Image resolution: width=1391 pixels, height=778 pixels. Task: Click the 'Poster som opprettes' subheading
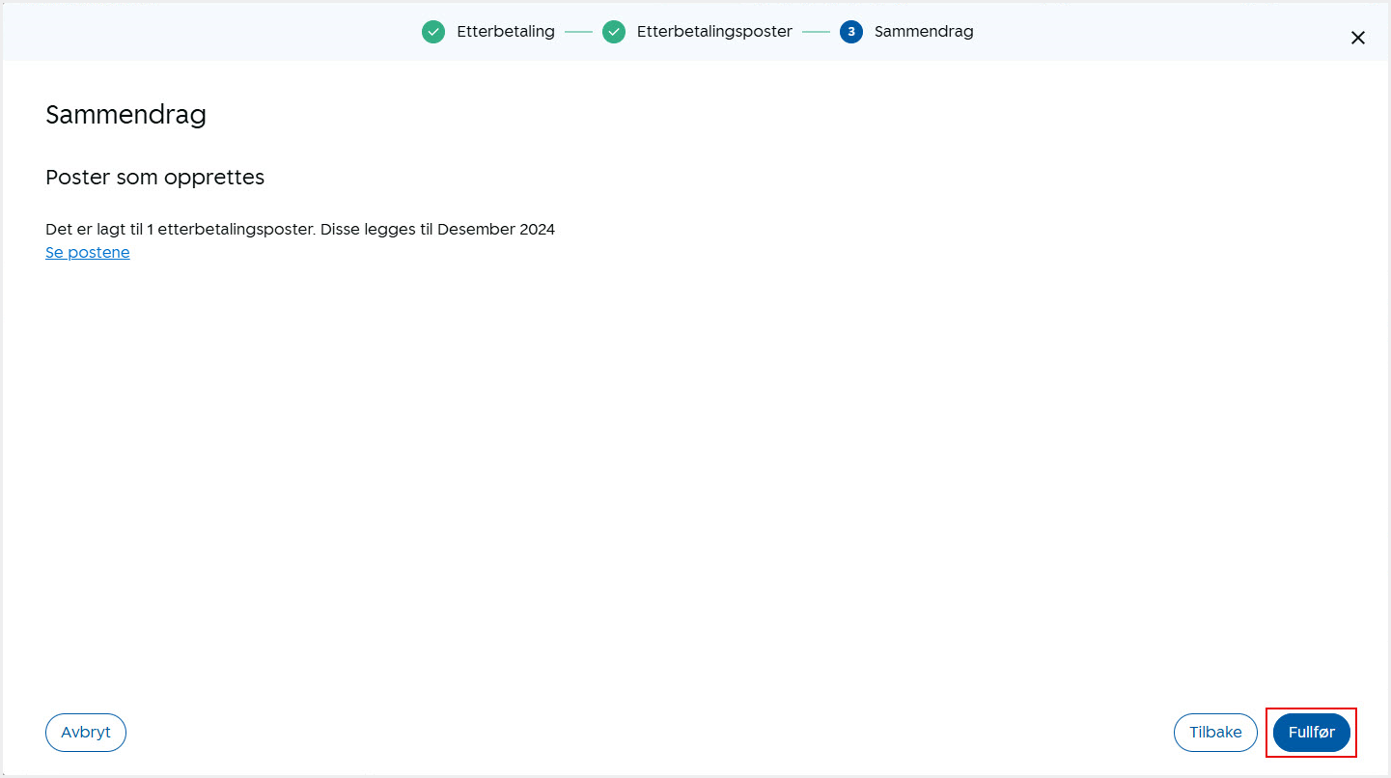[x=154, y=178]
